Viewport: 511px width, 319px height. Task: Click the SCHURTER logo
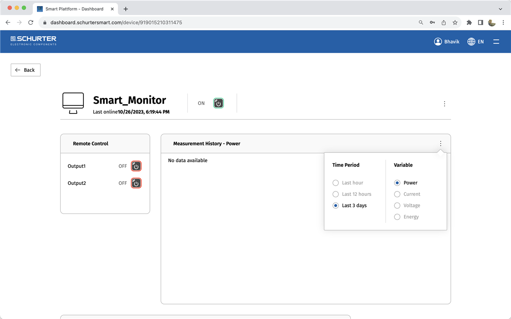pos(33,41)
